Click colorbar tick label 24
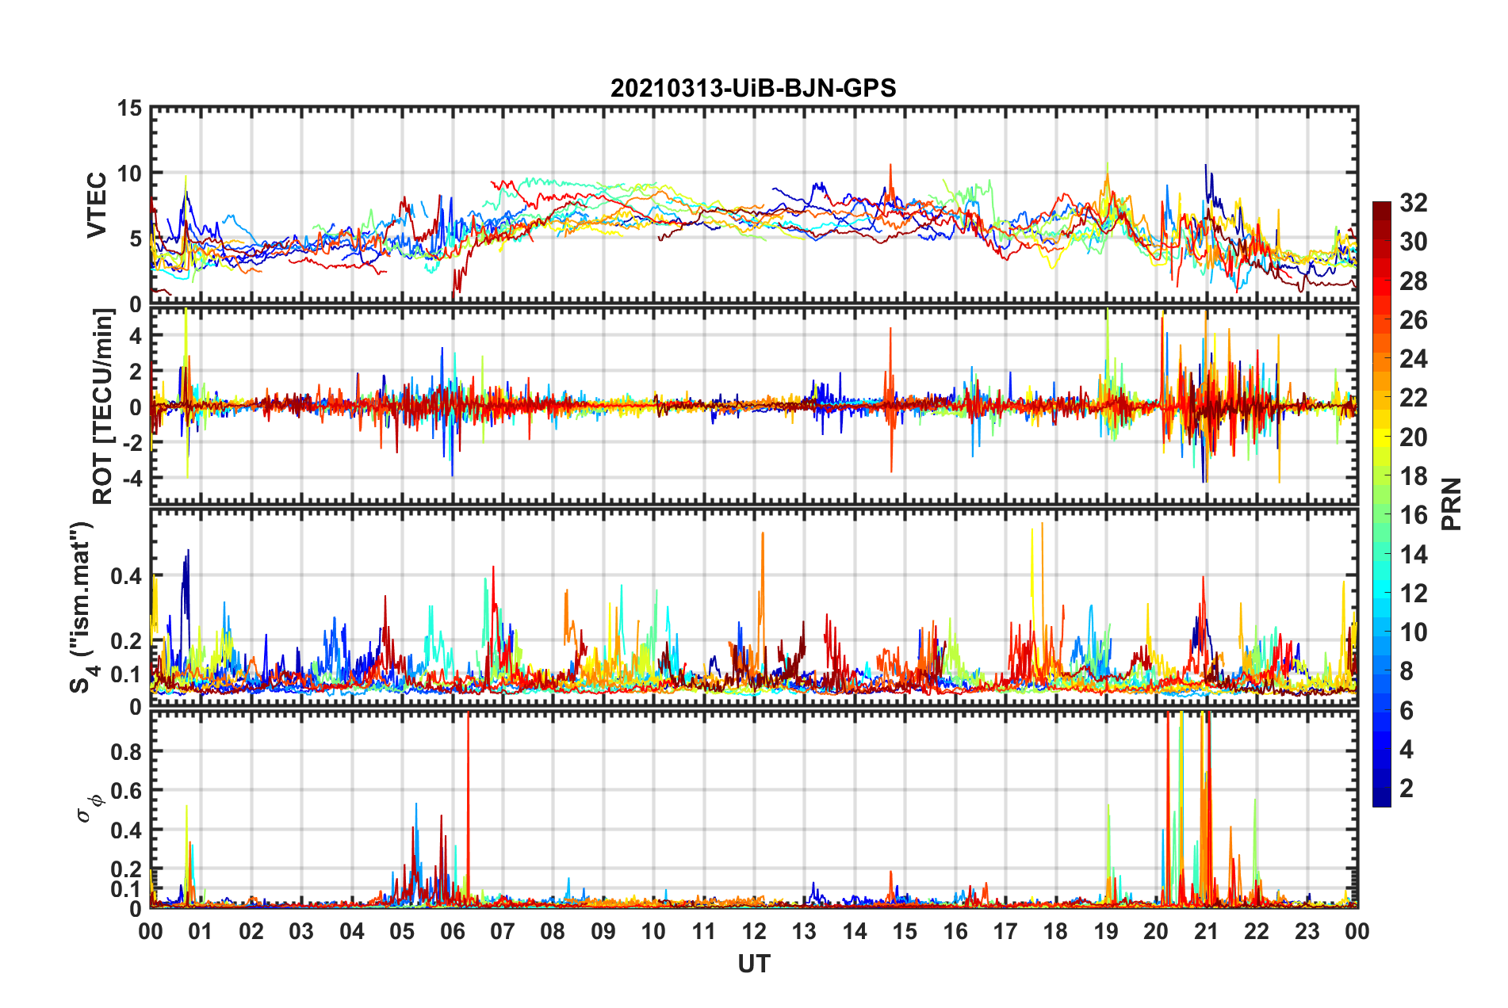Screen dimensions: 1508x1008 (x=1413, y=359)
